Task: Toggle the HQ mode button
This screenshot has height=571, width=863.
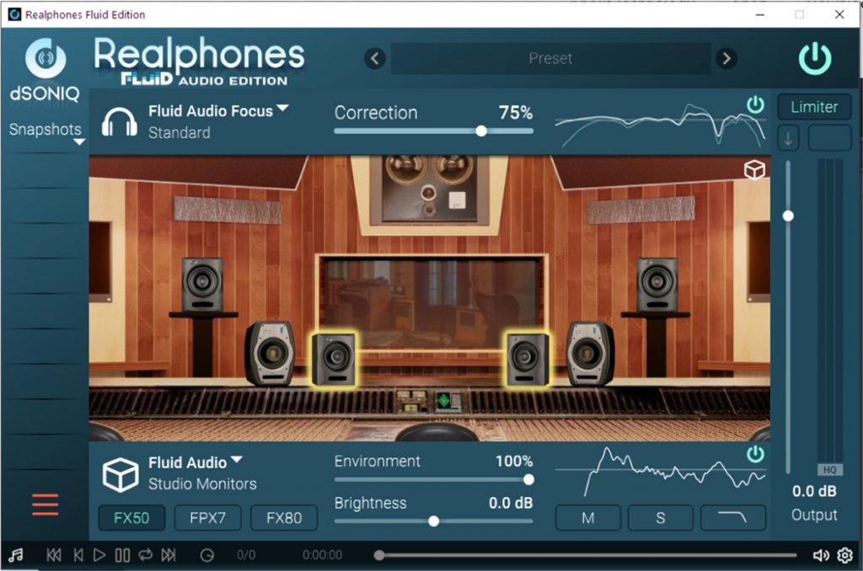Action: (x=829, y=470)
